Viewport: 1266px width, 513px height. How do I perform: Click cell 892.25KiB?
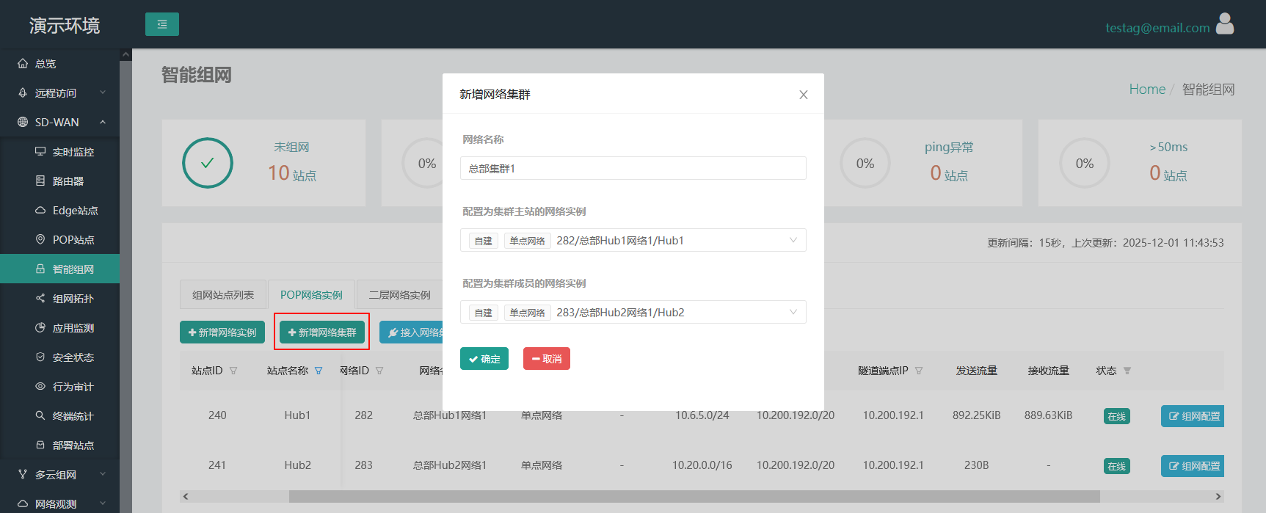pyautogui.click(x=976, y=415)
